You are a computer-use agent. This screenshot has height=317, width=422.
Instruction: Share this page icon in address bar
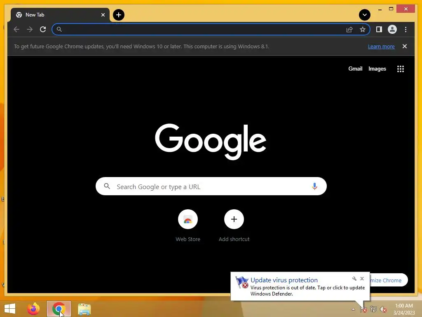point(349,29)
